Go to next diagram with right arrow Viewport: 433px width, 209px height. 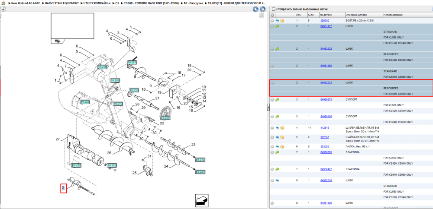[x=262, y=9]
